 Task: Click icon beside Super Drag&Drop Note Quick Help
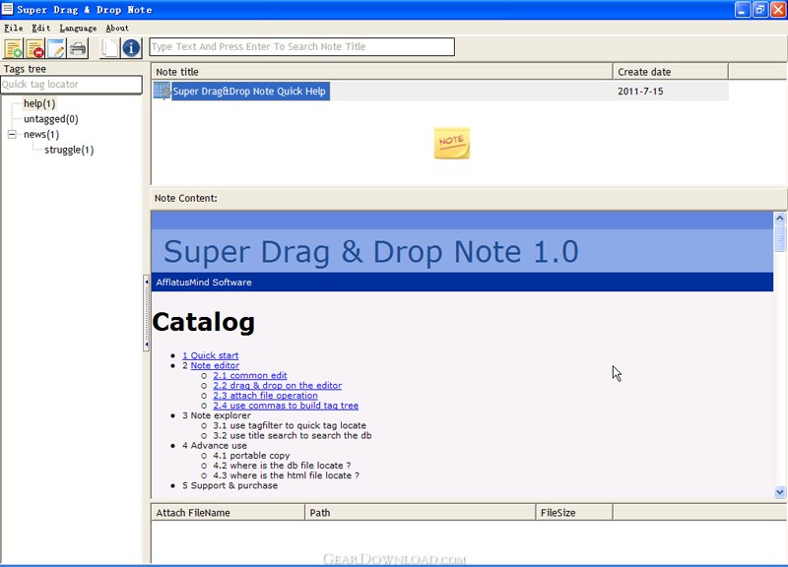(162, 91)
